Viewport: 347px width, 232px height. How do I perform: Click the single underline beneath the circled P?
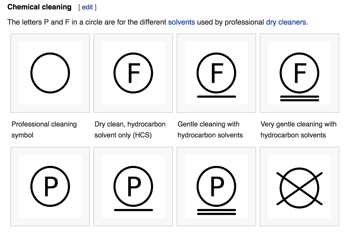[133, 210]
